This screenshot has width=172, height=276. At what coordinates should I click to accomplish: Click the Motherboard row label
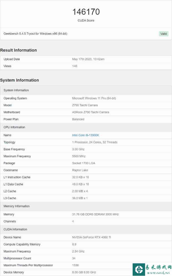[12, 112]
